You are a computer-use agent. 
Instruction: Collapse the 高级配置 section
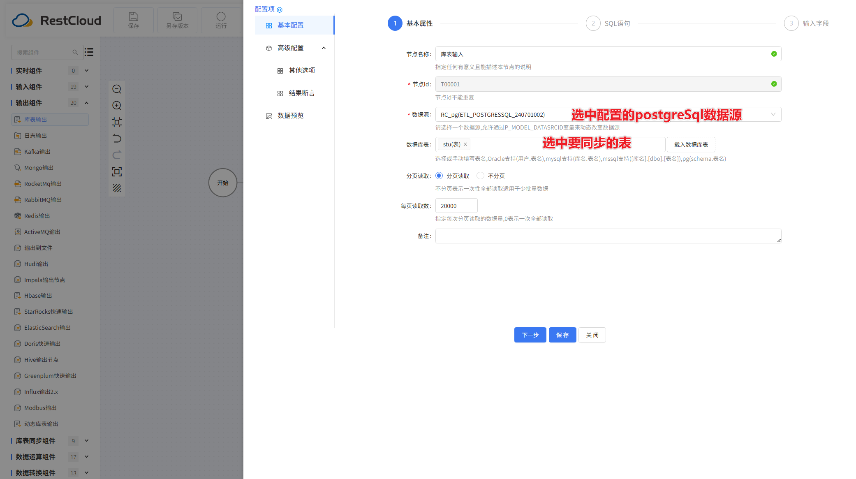point(324,48)
